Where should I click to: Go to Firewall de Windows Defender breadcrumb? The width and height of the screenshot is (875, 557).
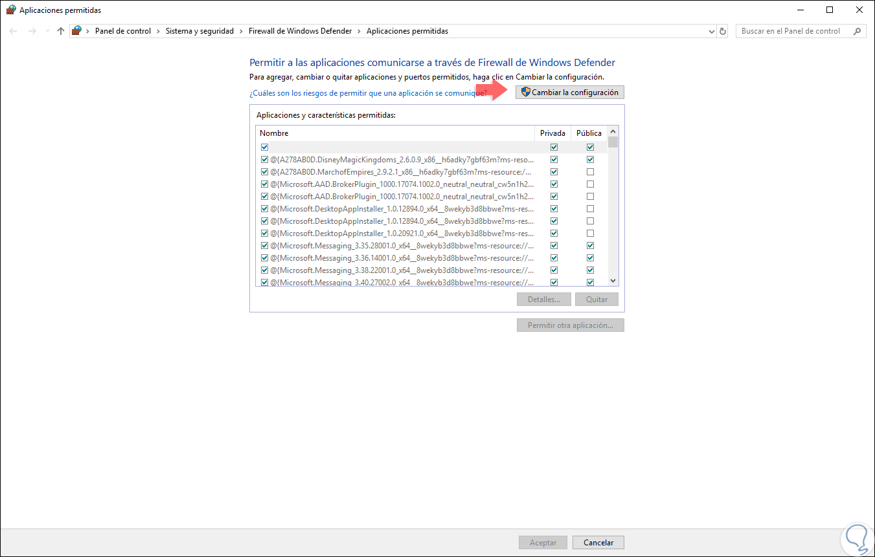(x=301, y=31)
